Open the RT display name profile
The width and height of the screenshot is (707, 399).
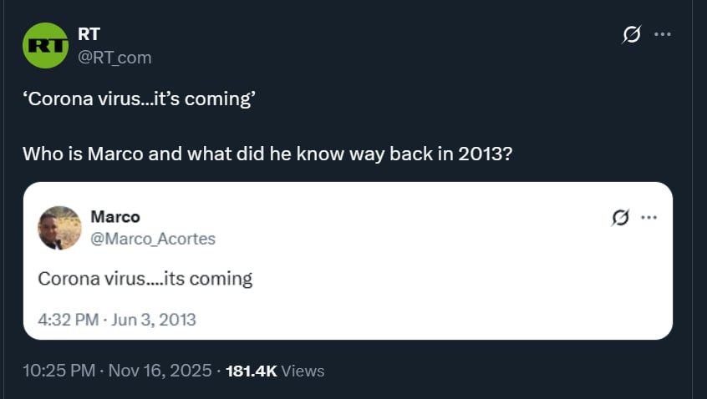coord(89,34)
